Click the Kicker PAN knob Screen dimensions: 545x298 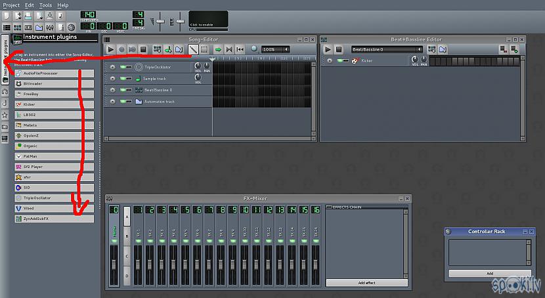pyautogui.click(x=424, y=59)
